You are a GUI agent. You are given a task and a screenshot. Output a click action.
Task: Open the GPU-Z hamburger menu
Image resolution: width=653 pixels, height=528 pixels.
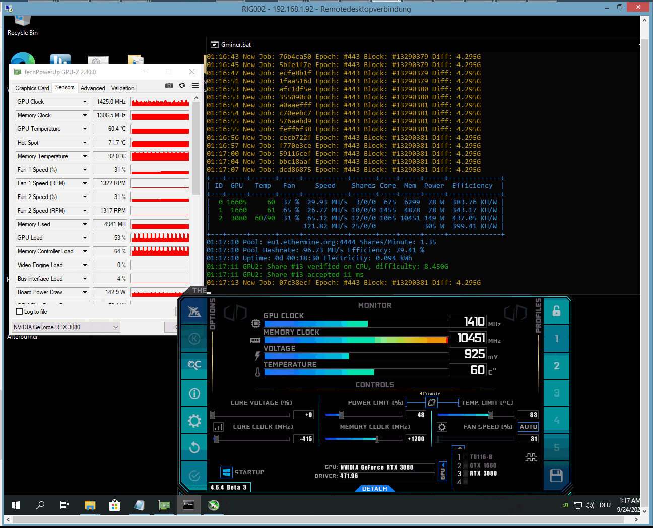tap(195, 85)
